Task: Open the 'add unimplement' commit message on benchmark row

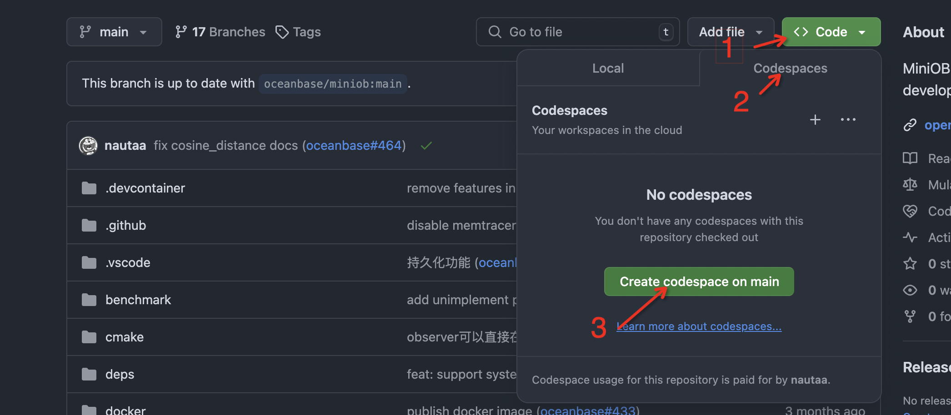Action: pyautogui.click(x=461, y=300)
